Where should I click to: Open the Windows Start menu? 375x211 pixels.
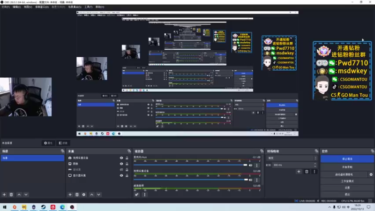point(5,207)
